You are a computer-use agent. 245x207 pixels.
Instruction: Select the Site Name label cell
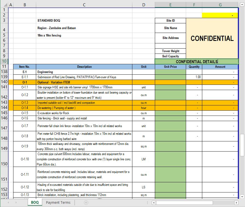pyautogui.click(x=170, y=28)
